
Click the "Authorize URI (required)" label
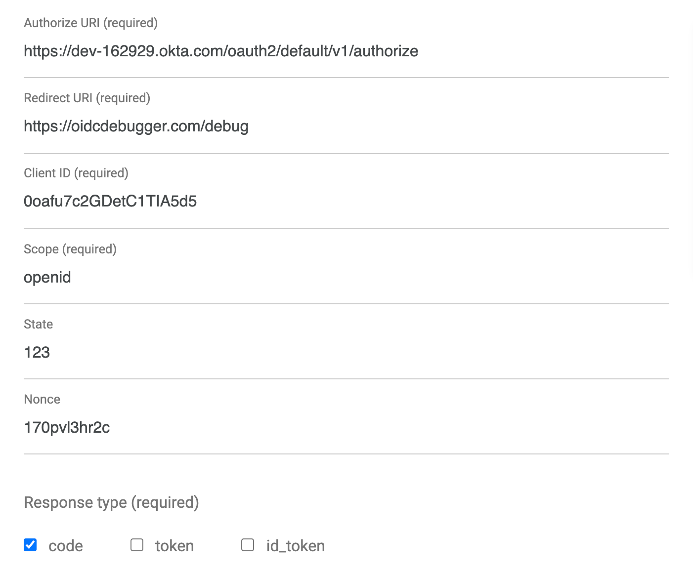tap(90, 23)
